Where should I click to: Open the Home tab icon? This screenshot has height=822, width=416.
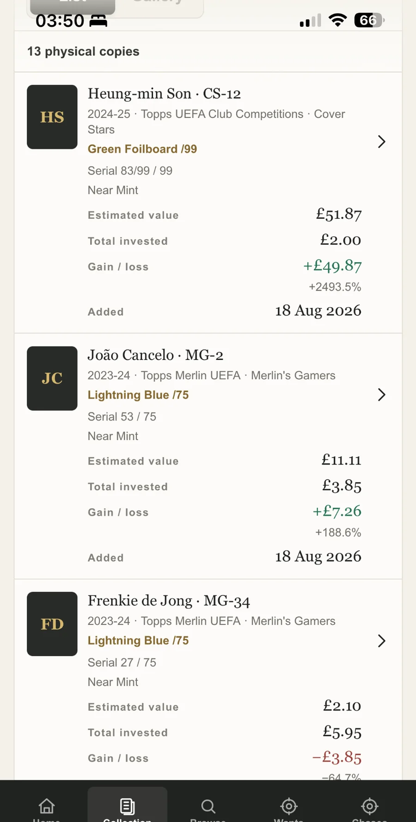tap(46, 806)
